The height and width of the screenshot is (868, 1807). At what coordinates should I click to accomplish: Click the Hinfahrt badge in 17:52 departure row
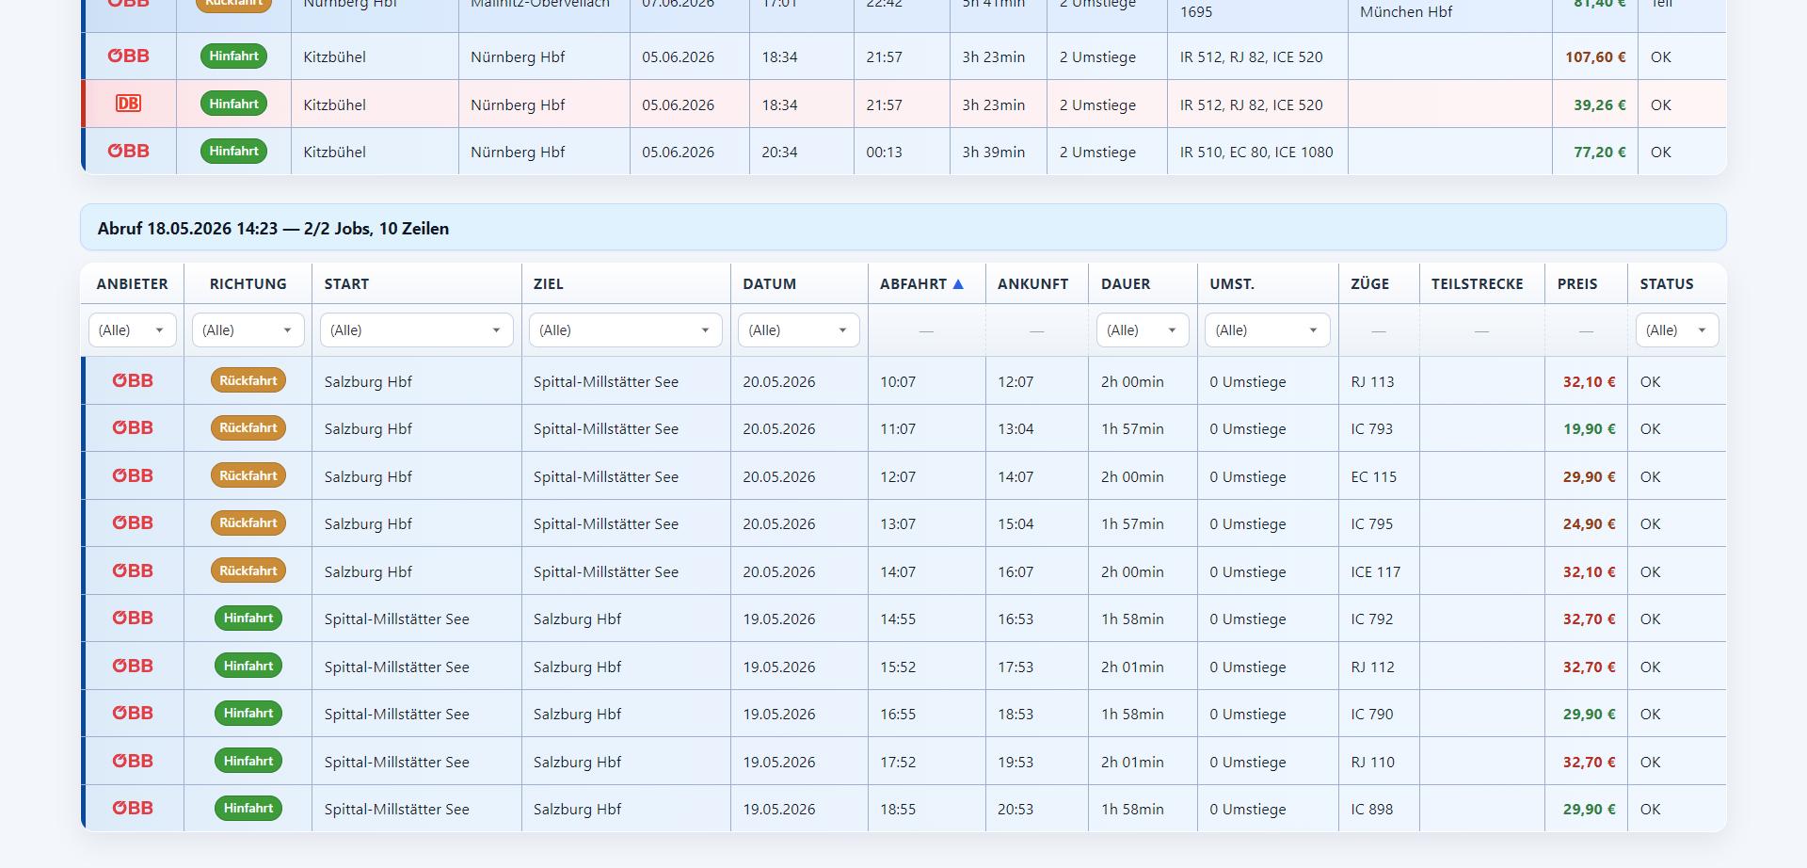coord(248,761)
